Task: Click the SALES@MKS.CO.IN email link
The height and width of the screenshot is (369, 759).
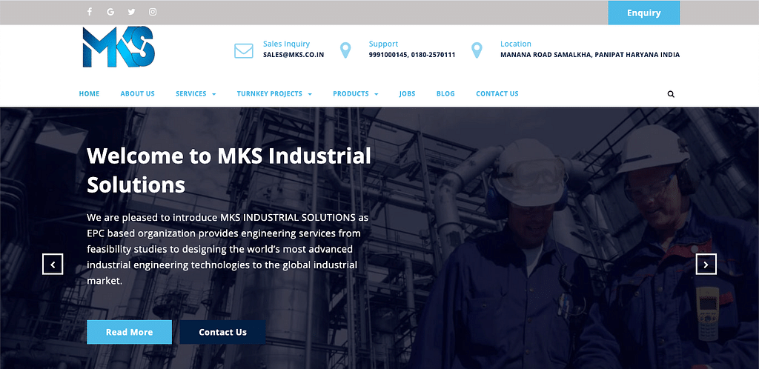Action: (x=294, y=55)
